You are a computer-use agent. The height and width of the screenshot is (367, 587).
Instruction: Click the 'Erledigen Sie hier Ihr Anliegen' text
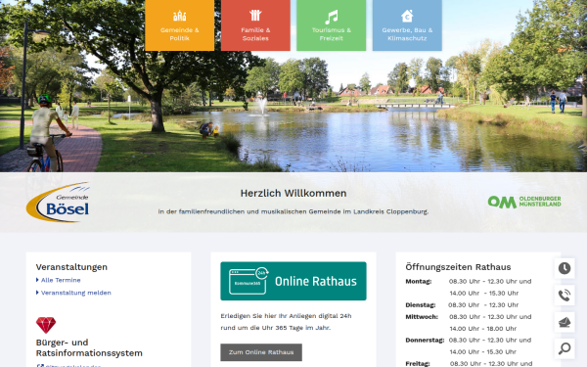(286, 322)
